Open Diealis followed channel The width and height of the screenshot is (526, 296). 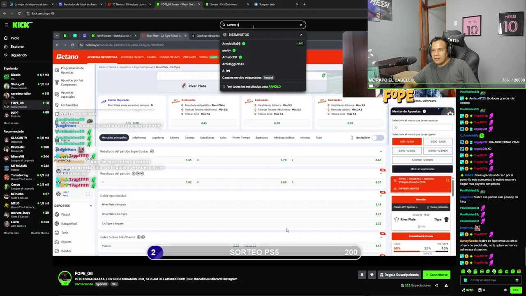click(26, 76)
